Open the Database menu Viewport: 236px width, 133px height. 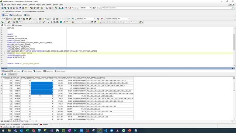tap(32, 4)
